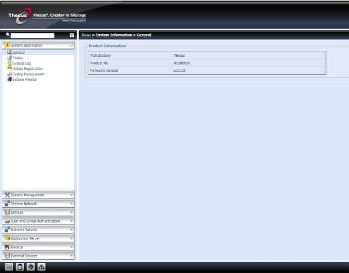Click the Status item icon

(x=10, y=58)
